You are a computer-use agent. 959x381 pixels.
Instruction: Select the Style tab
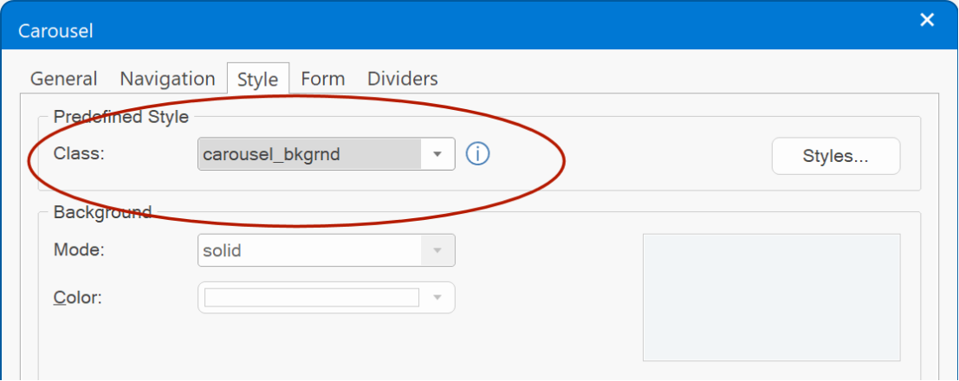[257, 79]
